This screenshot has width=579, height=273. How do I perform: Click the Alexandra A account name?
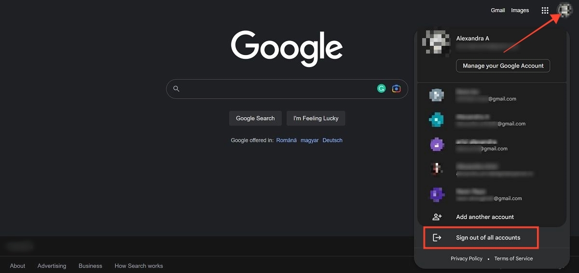(x=473, y=39)
